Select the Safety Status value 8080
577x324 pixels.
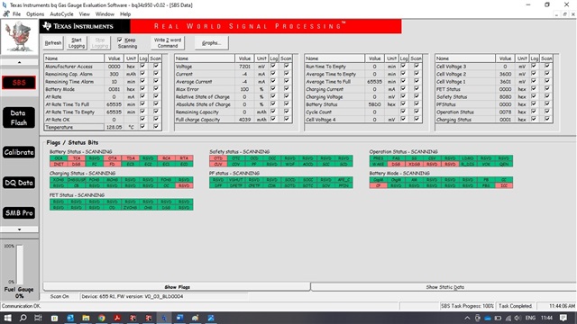coord(505,96)
